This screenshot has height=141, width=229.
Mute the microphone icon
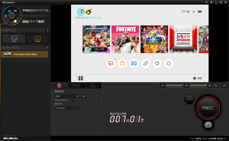[x=162, y=86]
